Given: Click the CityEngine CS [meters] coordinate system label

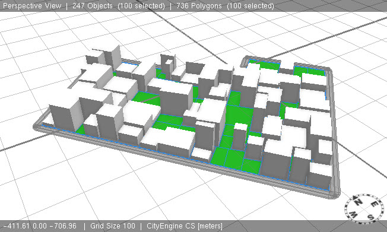Looking at the screenshot, I should click(185, 226).
